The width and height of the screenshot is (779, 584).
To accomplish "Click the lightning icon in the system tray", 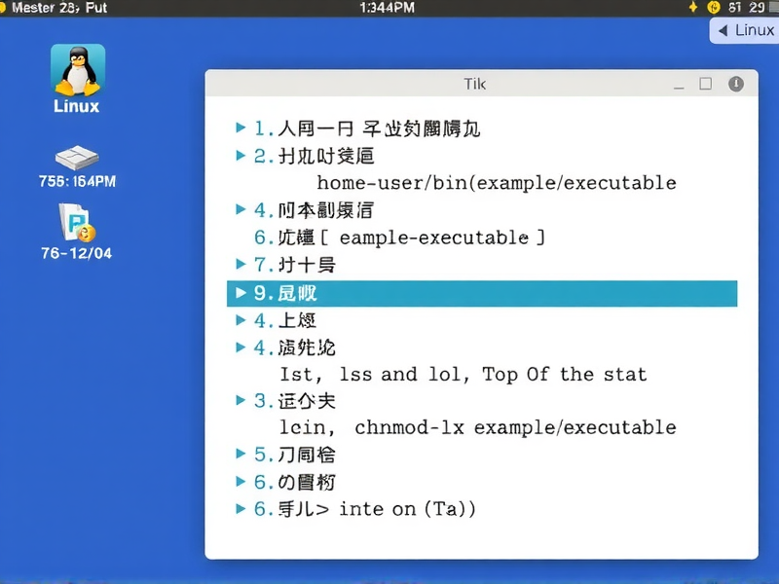I will click(693, 8).
